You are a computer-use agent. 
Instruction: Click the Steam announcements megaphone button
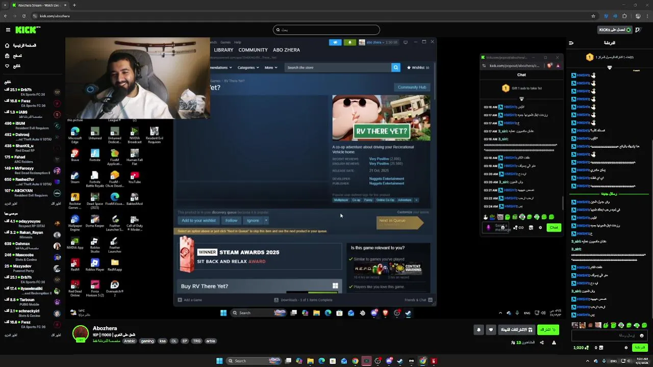click(x=335, y=42)
